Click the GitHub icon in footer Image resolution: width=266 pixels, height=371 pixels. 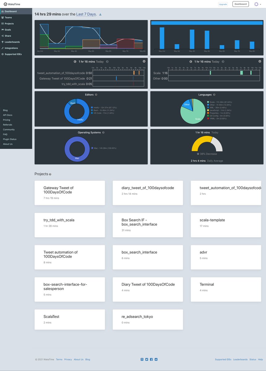pos(142,359)
